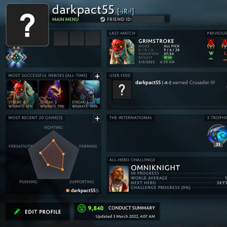
Task: Open the Grimstroke last match portrait
Action: point(122,52)
